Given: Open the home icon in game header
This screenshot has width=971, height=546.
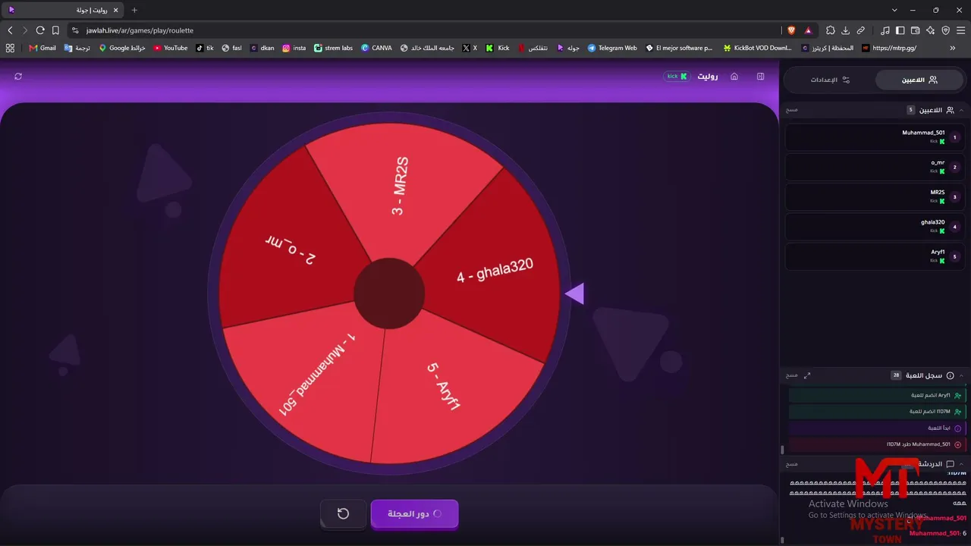Looking at the screenshot, I should (x=734, y=77).
